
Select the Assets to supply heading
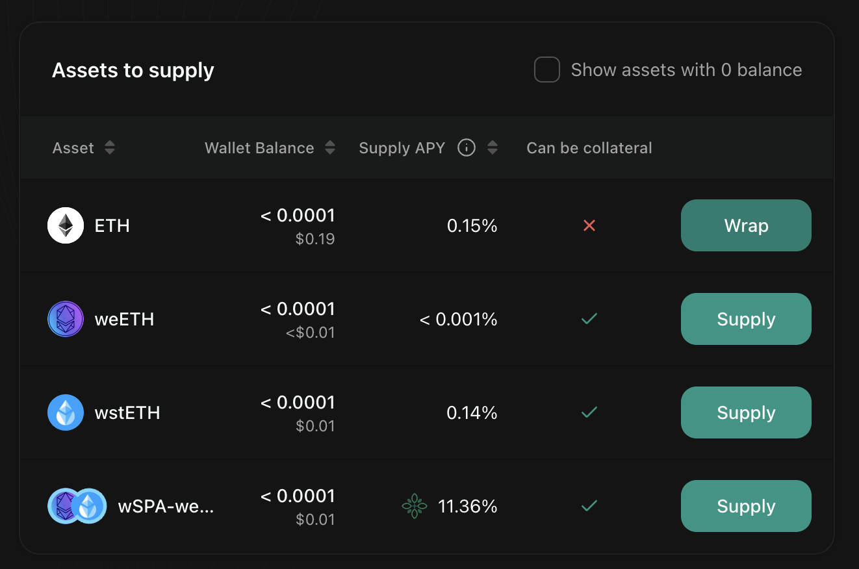point(133,70)
